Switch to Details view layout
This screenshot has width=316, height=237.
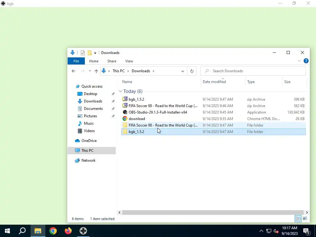(298, 219)
